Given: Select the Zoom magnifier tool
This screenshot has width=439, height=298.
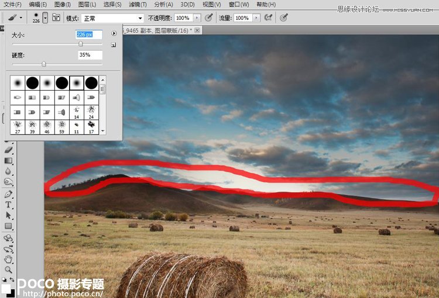Looking at the screenshot, I should (8, 270).
